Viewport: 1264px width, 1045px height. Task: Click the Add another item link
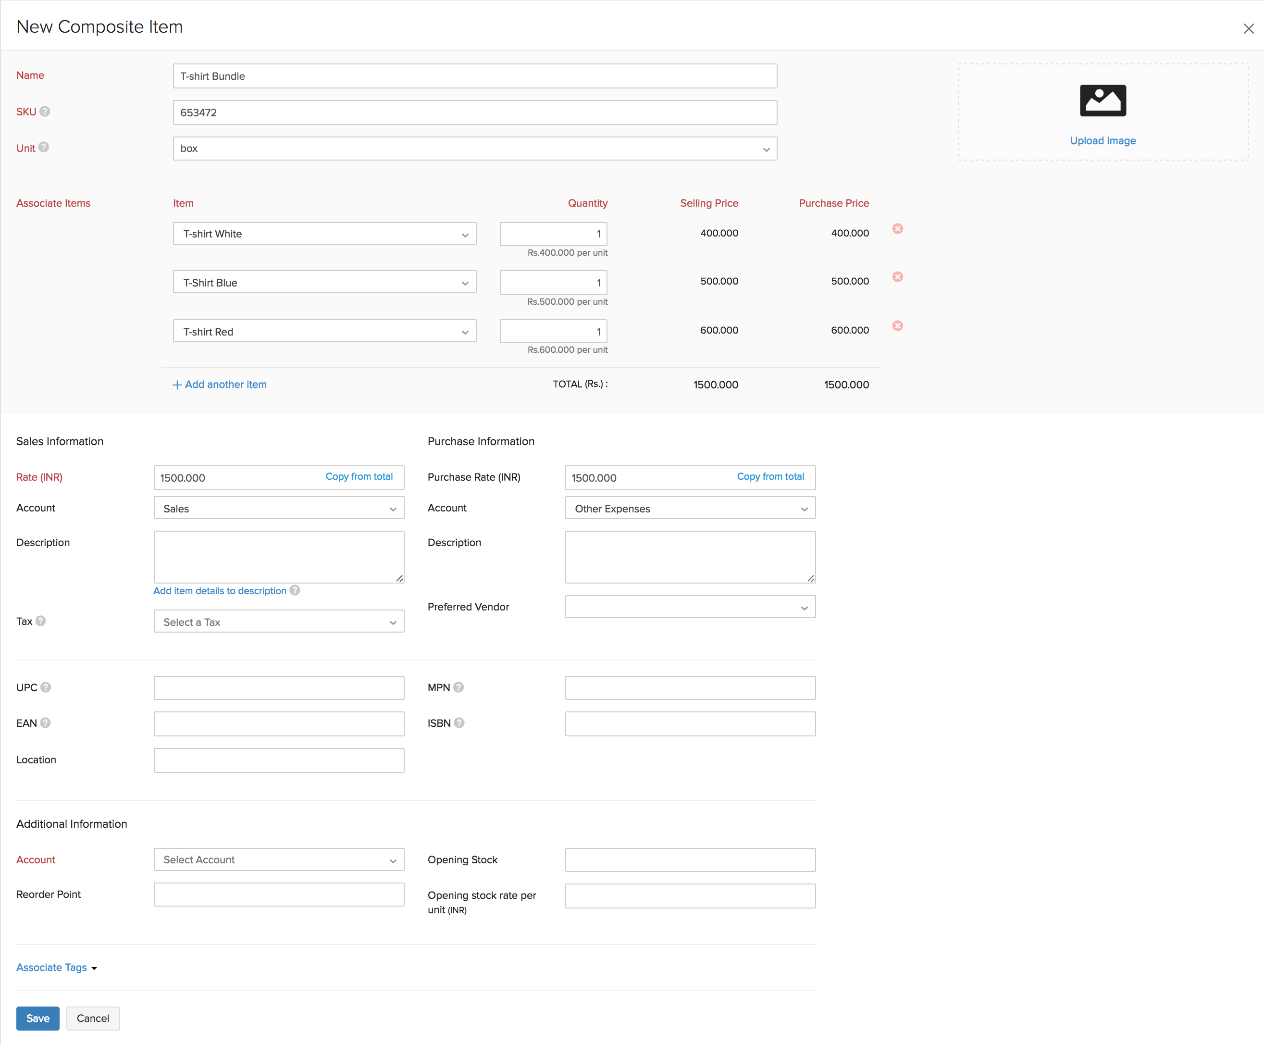pos(219,384)
